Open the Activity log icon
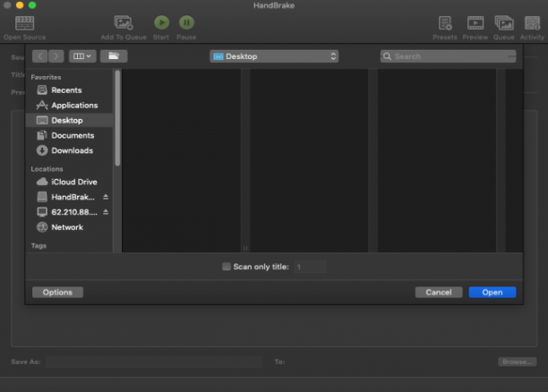 pos(532,23)
